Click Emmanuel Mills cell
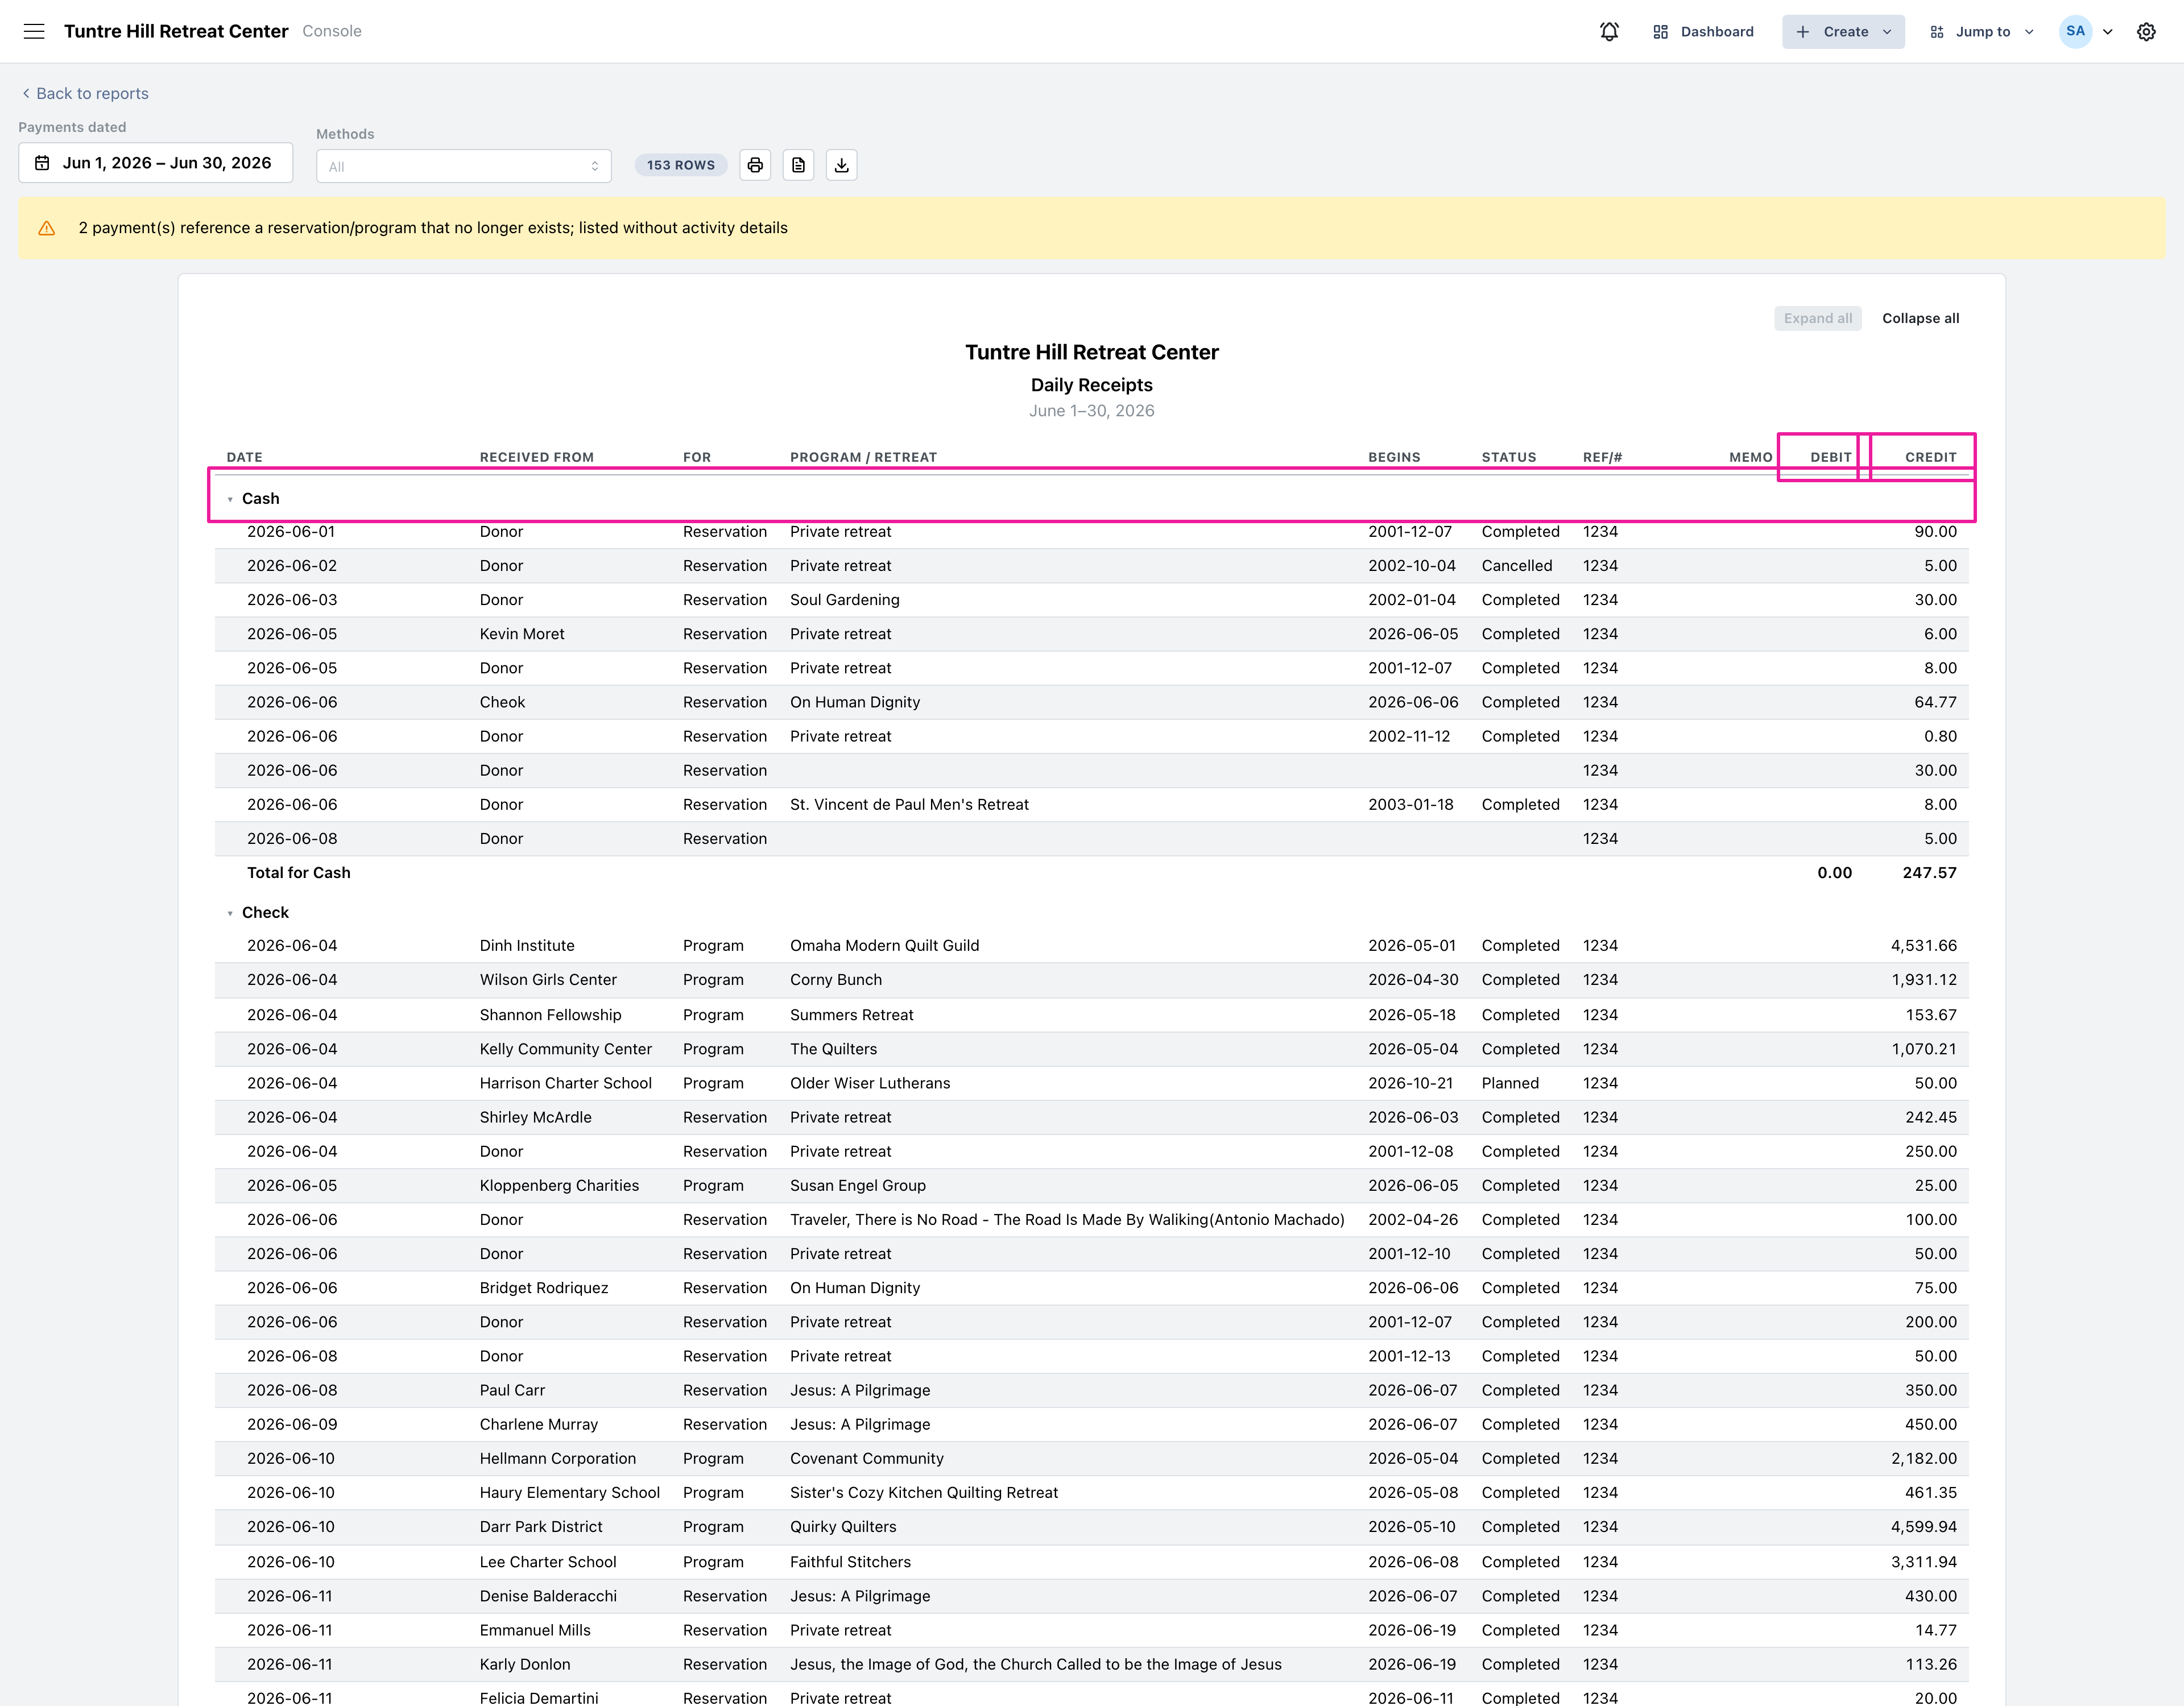 click(535, 1630)
